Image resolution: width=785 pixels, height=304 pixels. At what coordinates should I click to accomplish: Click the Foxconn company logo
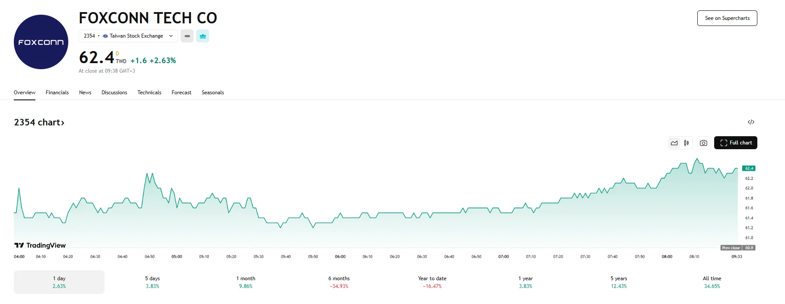[x=41, y=42]
